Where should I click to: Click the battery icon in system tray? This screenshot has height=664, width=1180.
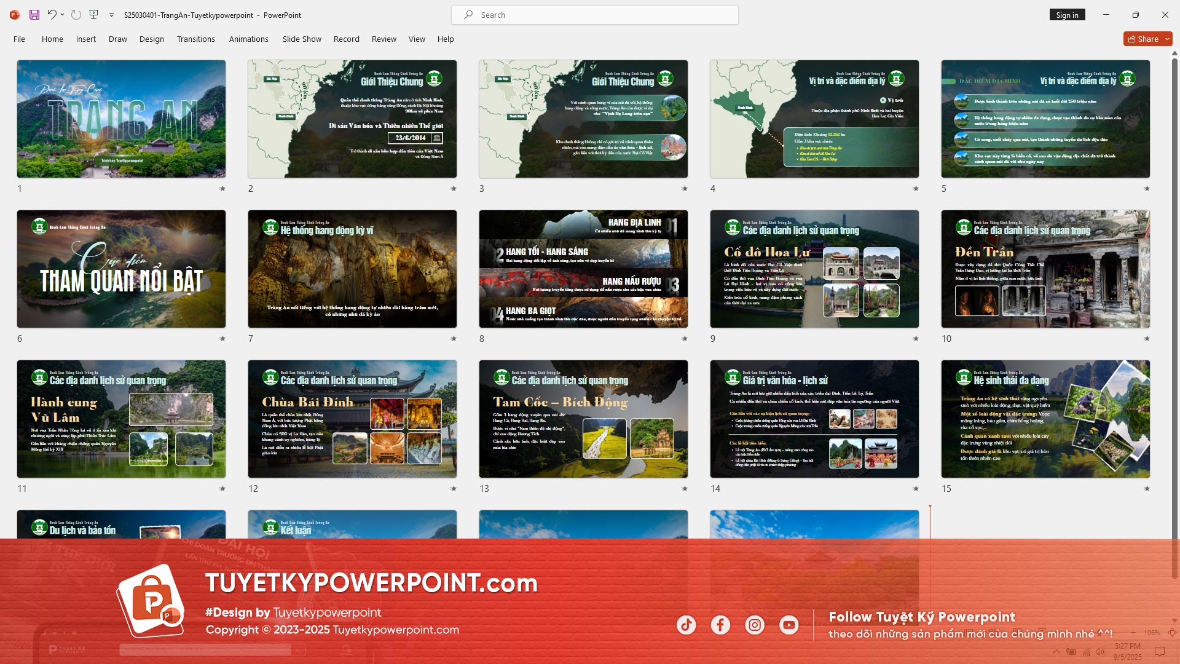(1070, 650)
